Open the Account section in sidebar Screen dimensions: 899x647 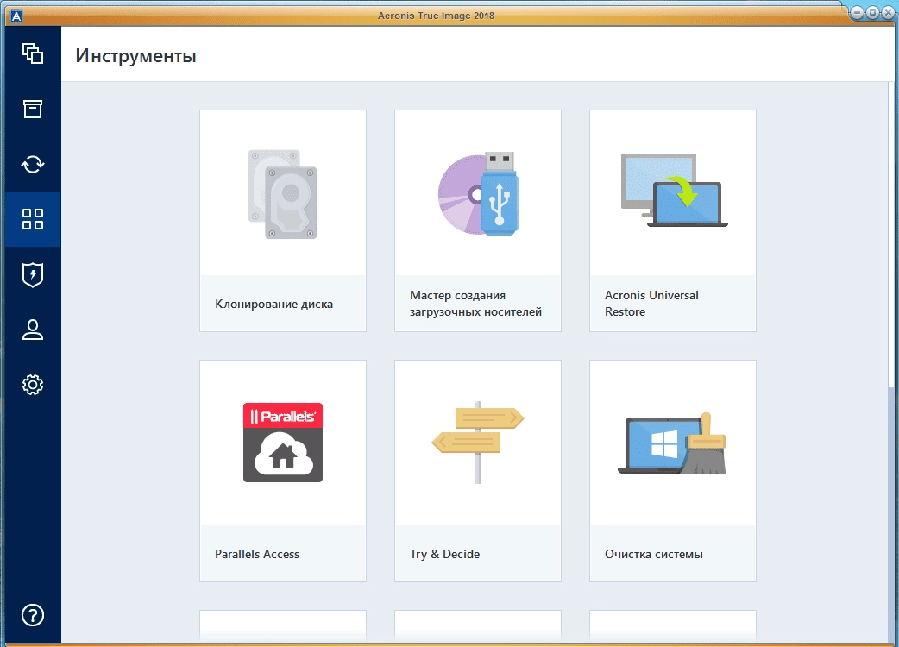[x=33, y=330]
